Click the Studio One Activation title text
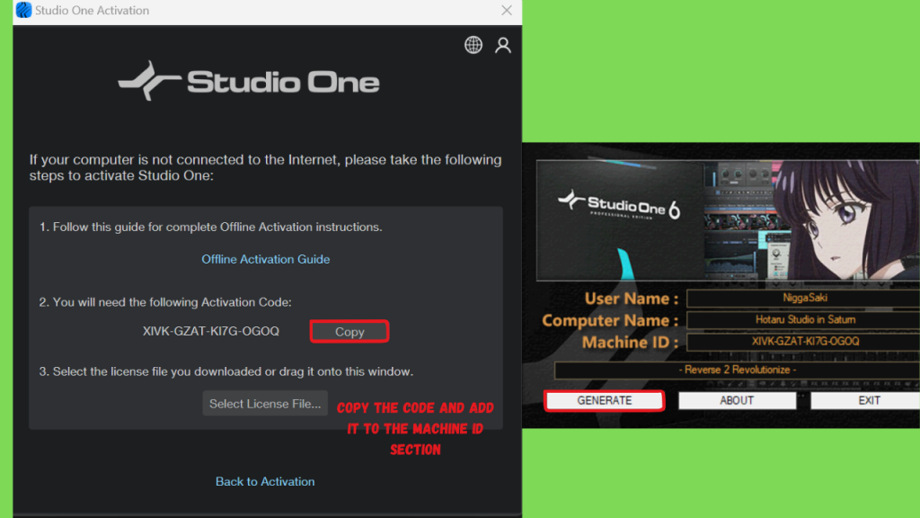This screenshot has height=518, width=920. [93, 10]
